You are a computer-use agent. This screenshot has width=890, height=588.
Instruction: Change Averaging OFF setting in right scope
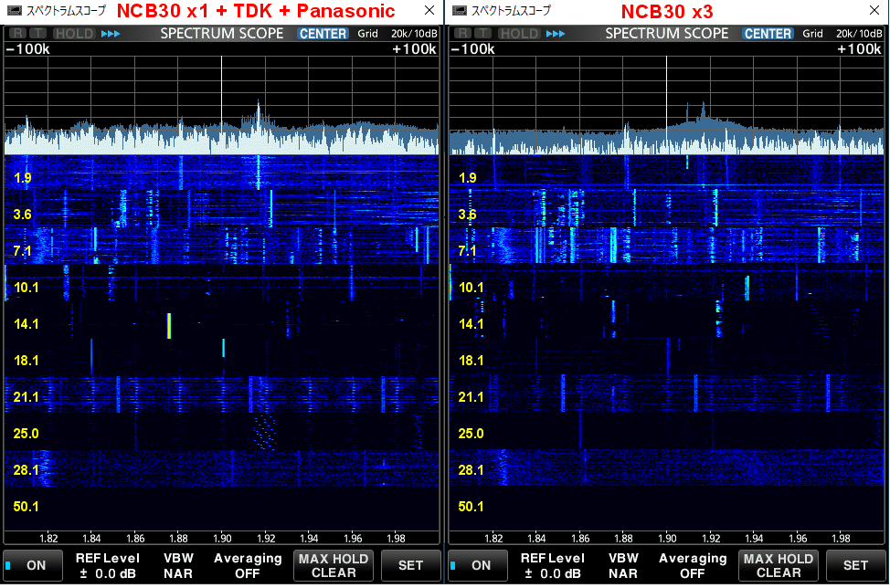693,565
